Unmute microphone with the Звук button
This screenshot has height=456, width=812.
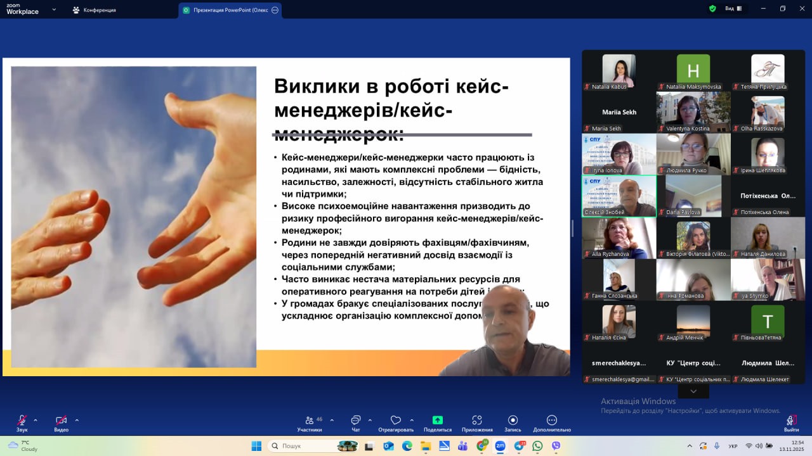coord(22,421)
